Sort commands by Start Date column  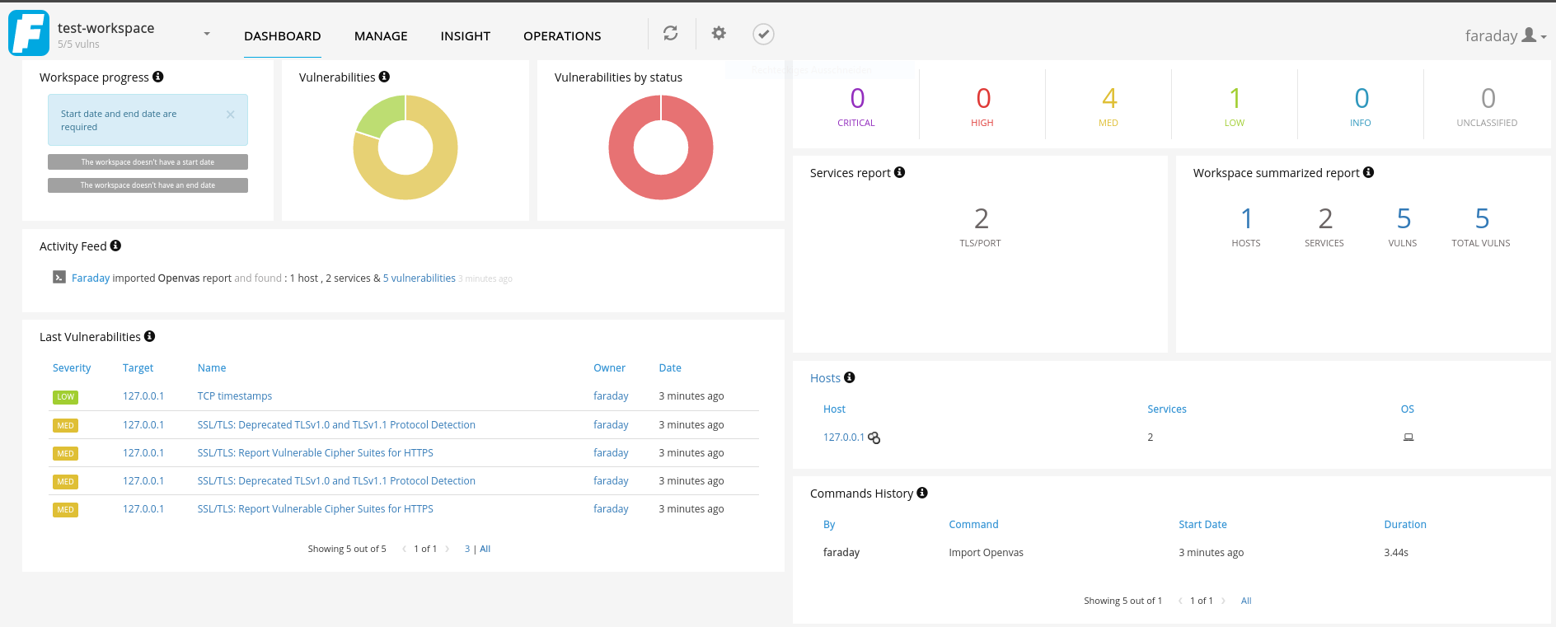[1202, 525]
